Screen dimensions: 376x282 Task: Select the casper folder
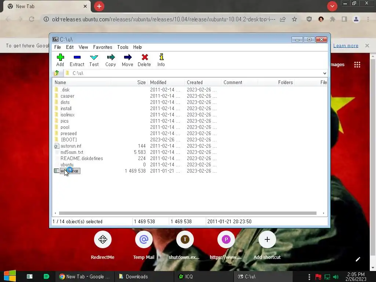(68, 96)
